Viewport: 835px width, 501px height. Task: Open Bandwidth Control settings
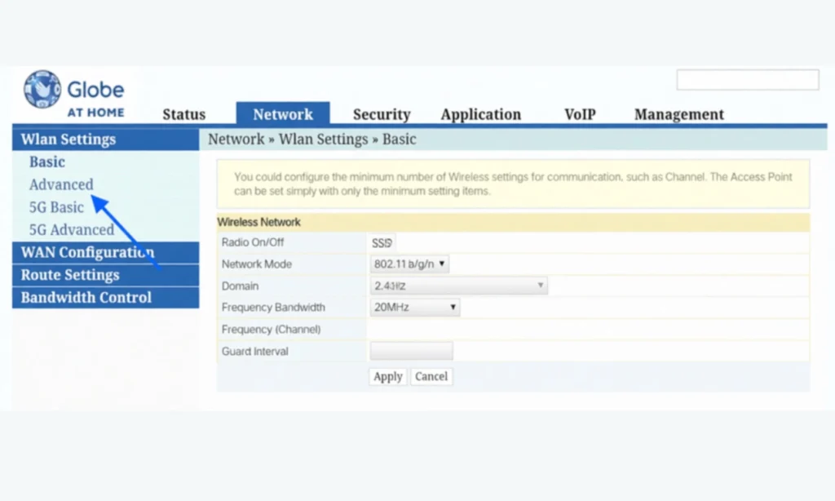tap(86, 297)
